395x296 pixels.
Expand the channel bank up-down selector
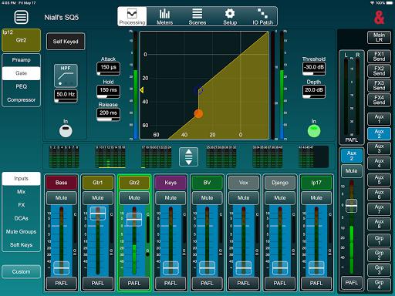coord(188,156)
